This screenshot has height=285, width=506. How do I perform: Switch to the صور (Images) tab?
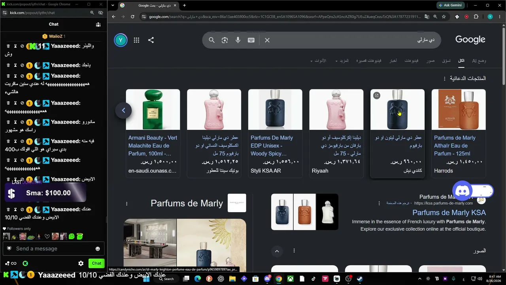(430, 61)
